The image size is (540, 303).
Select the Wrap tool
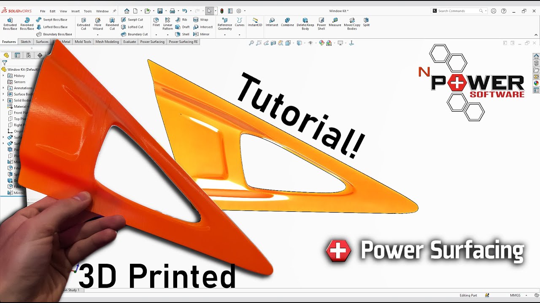pos(201,20)
